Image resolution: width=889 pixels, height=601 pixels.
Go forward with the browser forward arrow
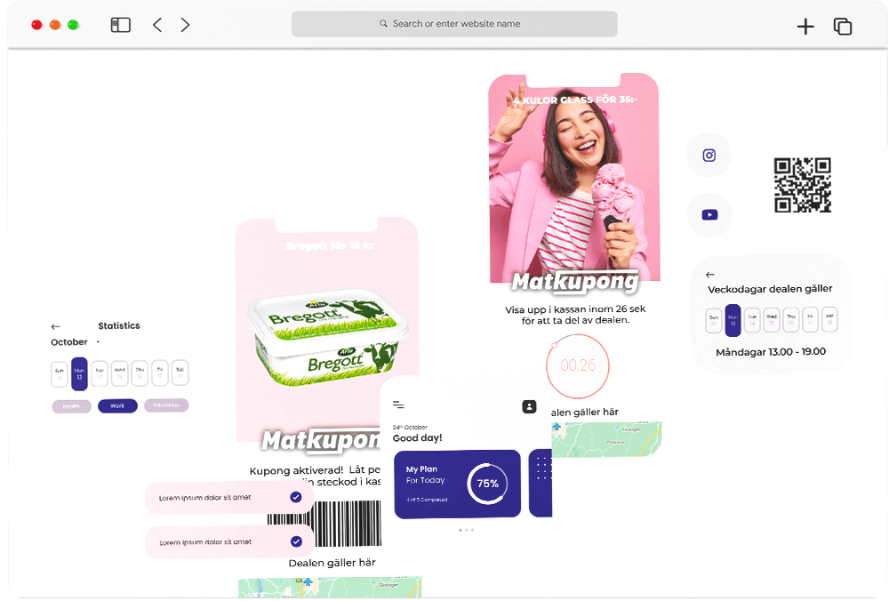click(x=185, y=25)
